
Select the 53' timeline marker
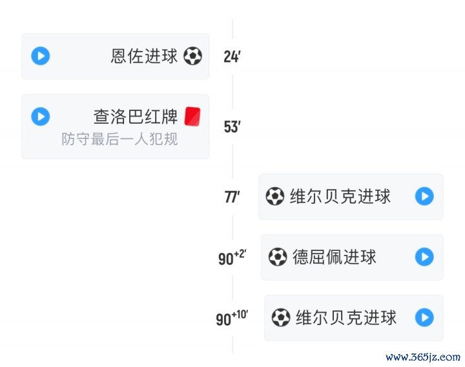pos(232,127)
